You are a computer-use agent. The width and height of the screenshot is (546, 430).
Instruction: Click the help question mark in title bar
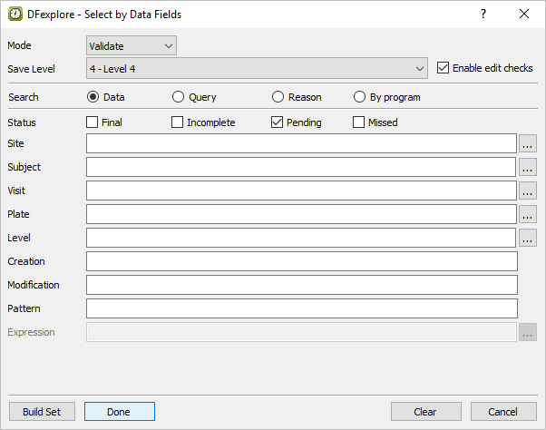[483, 14]
